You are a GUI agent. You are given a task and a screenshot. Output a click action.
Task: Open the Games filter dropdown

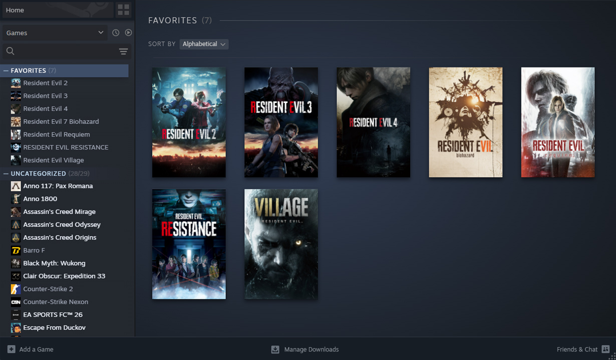[55, 32]
